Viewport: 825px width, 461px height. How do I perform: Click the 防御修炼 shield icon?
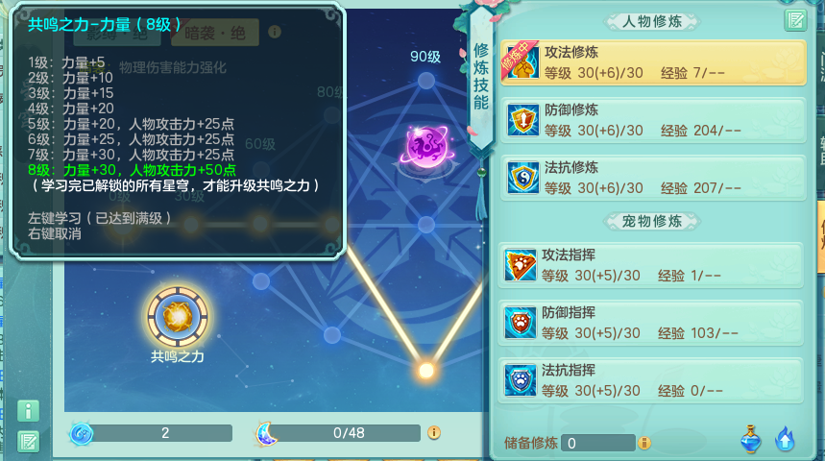tap(523, 120)
